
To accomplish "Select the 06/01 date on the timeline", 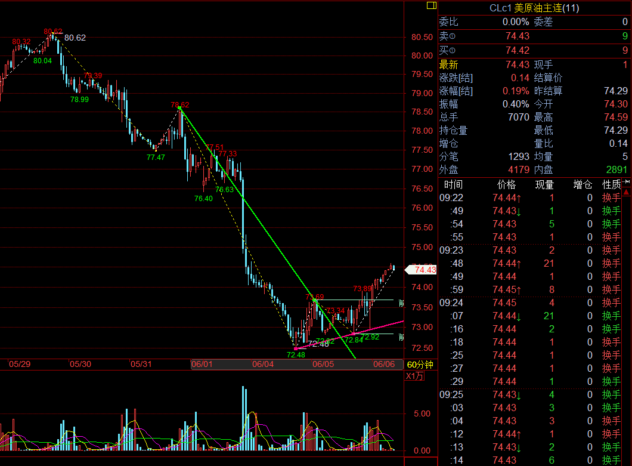I will 202,365.
